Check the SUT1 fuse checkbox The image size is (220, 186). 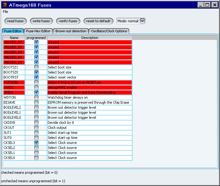(36, 133)
